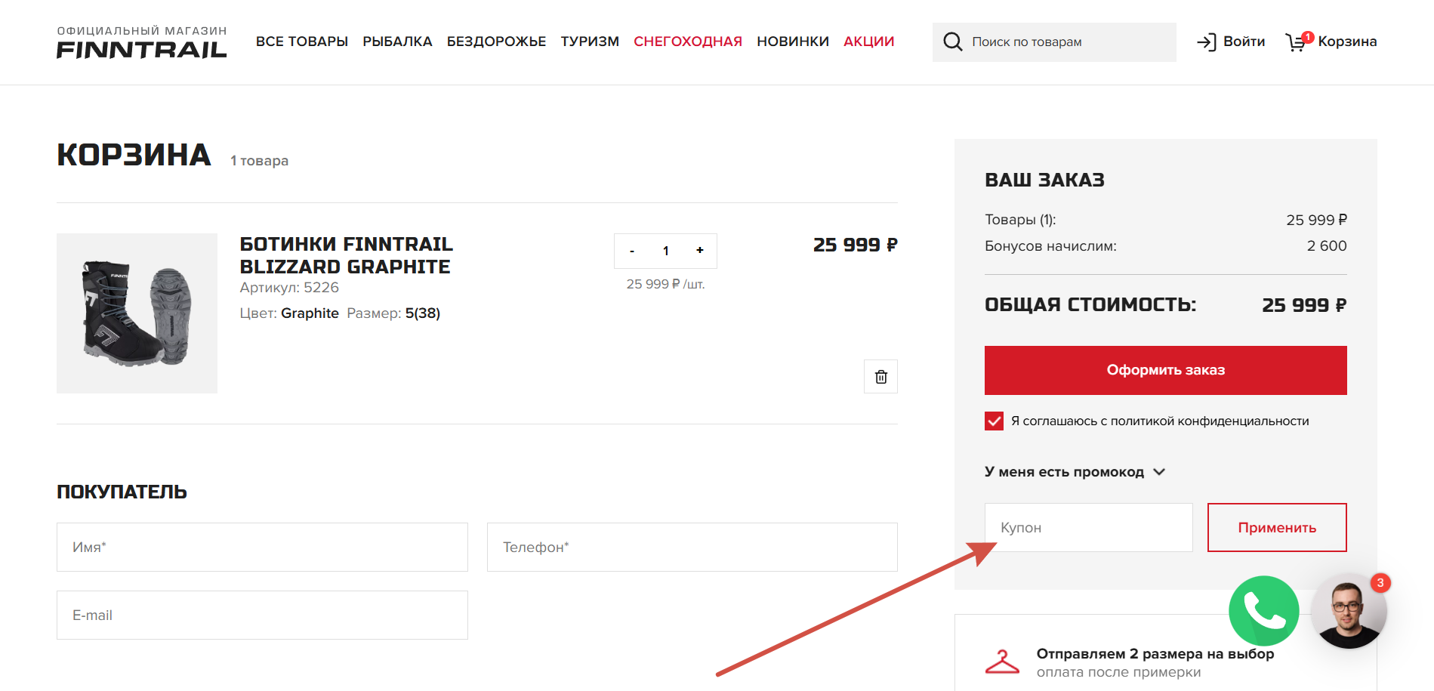Focus the Купон input field
Image resolution: width=1434 pixels, height=691 pixels.
(1088, 527)
